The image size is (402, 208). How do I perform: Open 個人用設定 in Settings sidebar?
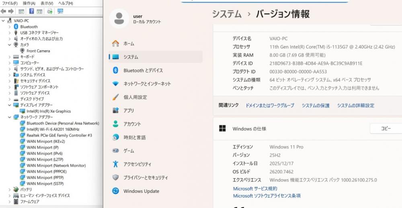click(155, 97)
